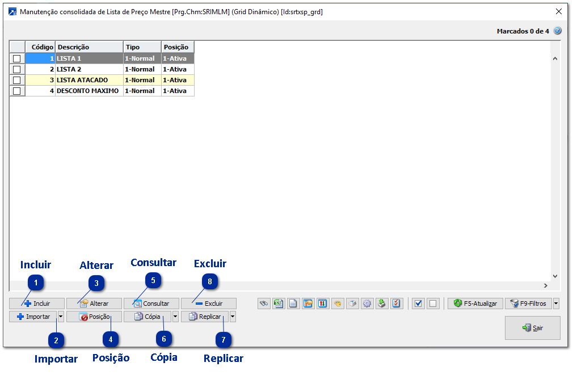Click 1-Ativa cell in LISTA 2 row
This screenshot has height=375, width=573.
pyautogui.click(x=178, y=69)
